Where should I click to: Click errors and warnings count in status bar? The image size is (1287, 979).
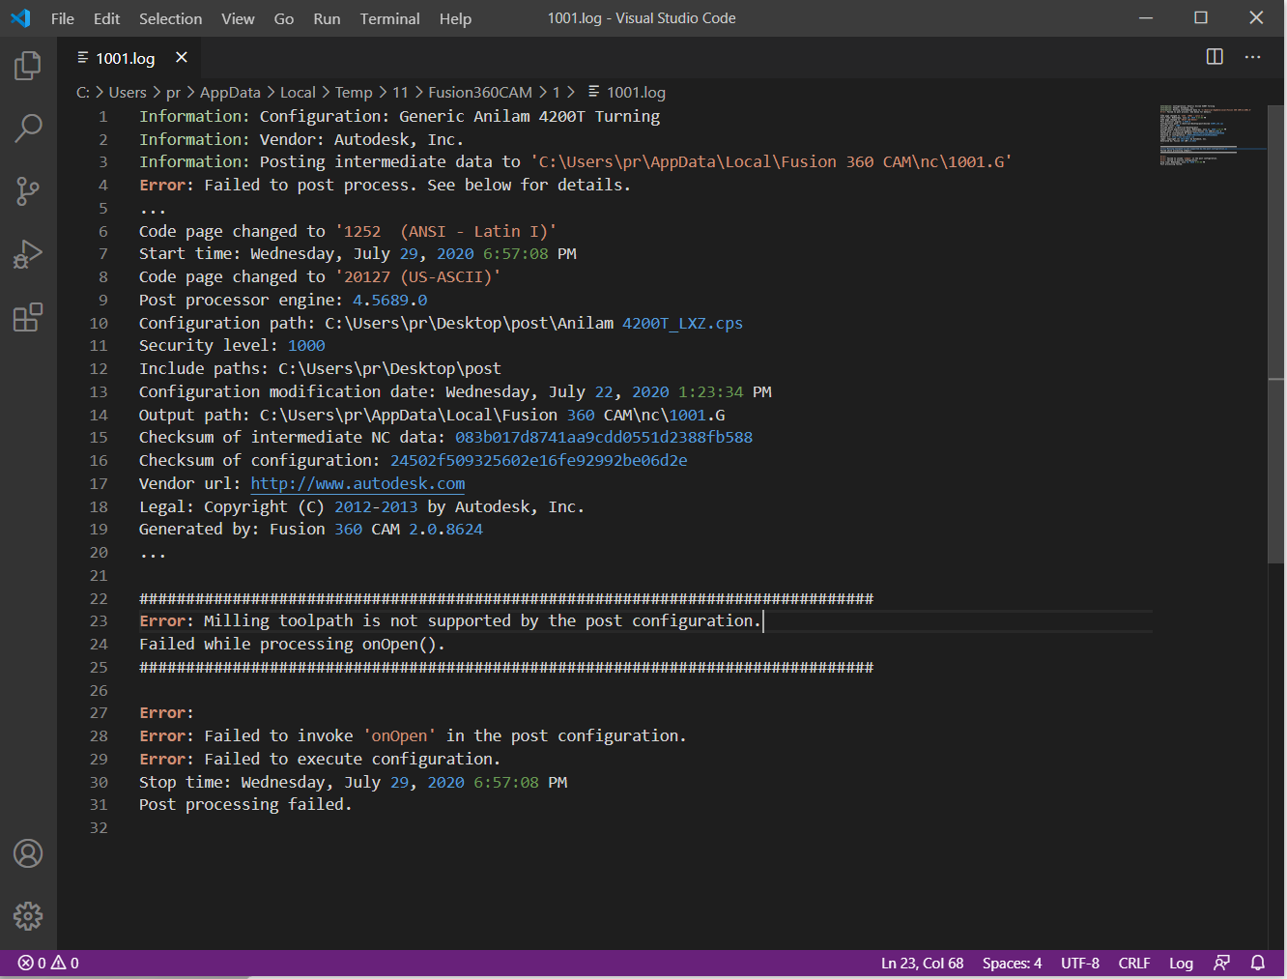tap(48, 963)
